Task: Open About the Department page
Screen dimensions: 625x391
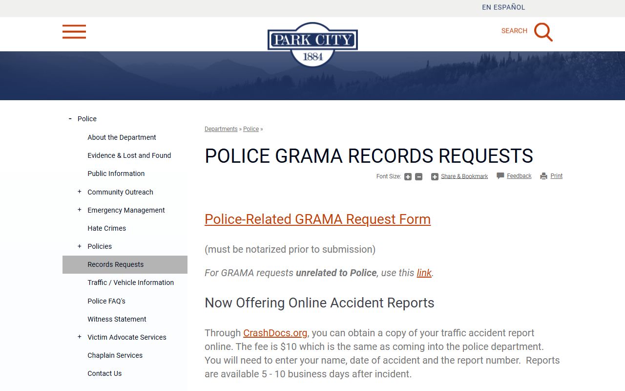Action: [122, 137]
